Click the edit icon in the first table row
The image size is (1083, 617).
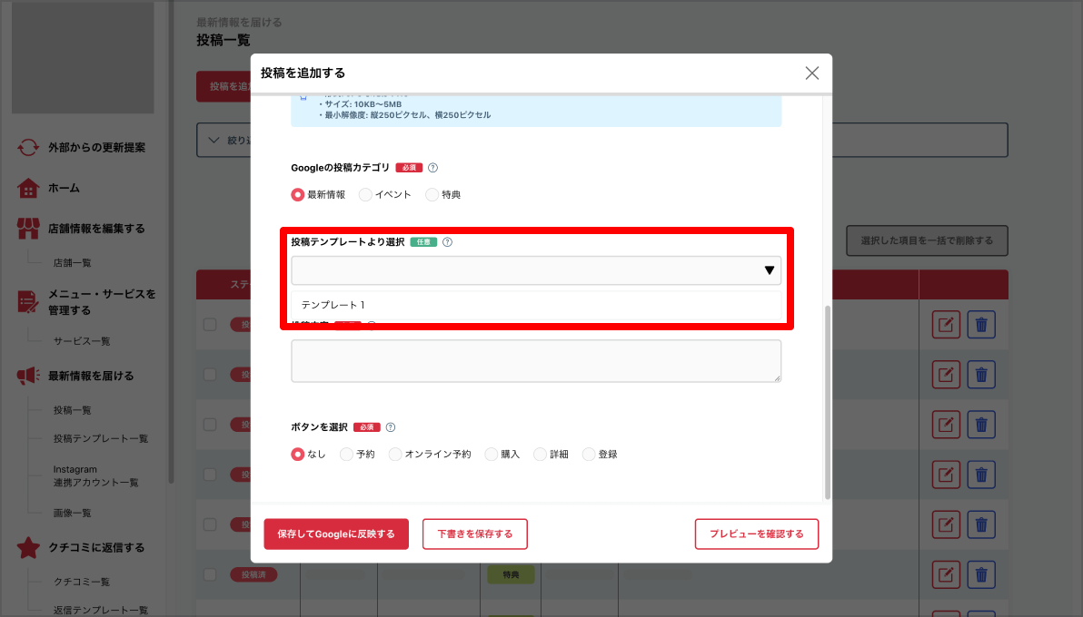(x=945, y=325)
